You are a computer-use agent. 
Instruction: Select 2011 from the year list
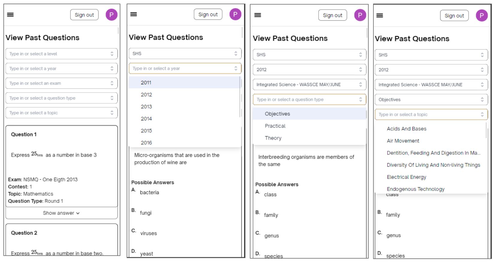146,83
